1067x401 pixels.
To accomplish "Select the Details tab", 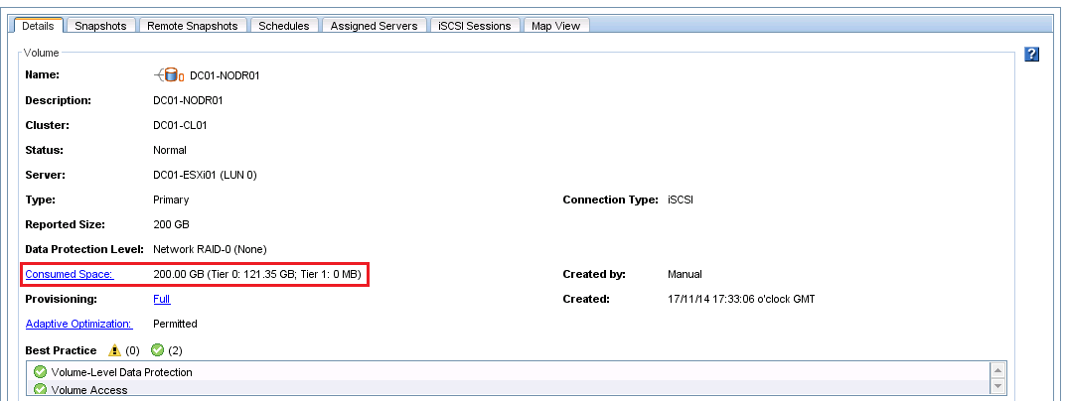I will (37, 26).
